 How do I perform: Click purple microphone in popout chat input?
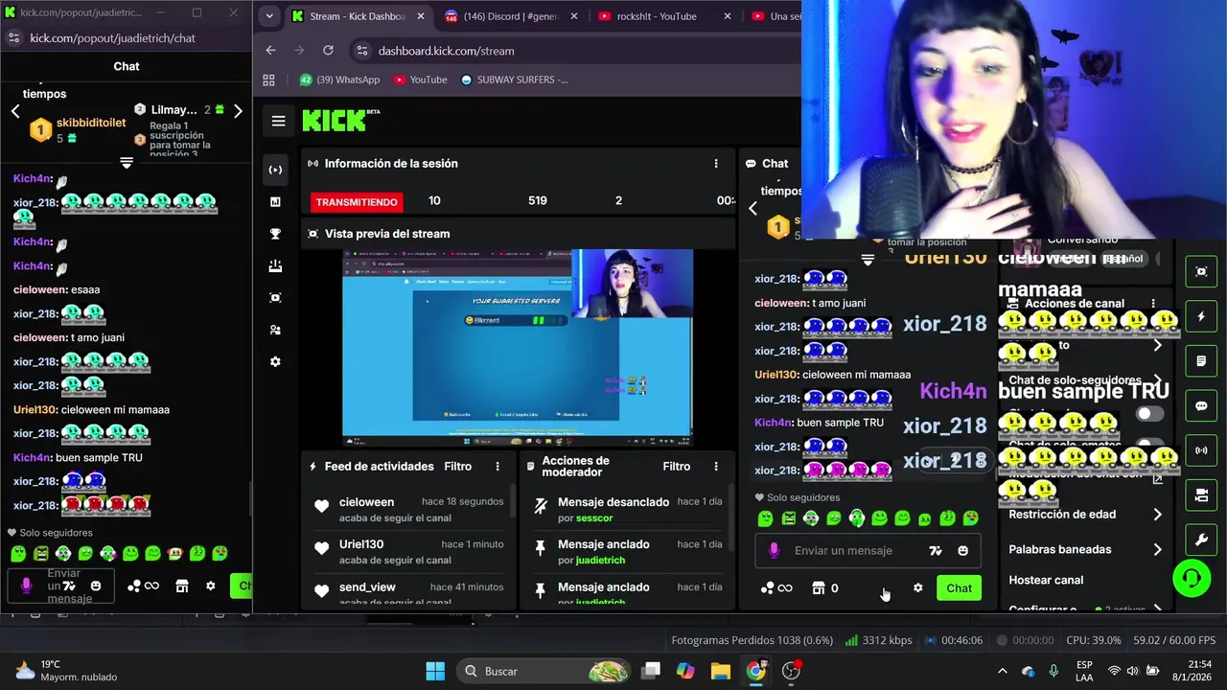[x=26, y=586]
